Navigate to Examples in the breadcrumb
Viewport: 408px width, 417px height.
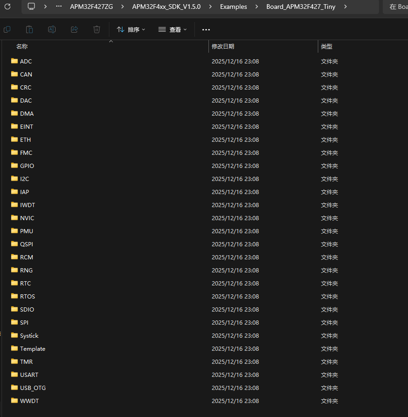(233, 7)
